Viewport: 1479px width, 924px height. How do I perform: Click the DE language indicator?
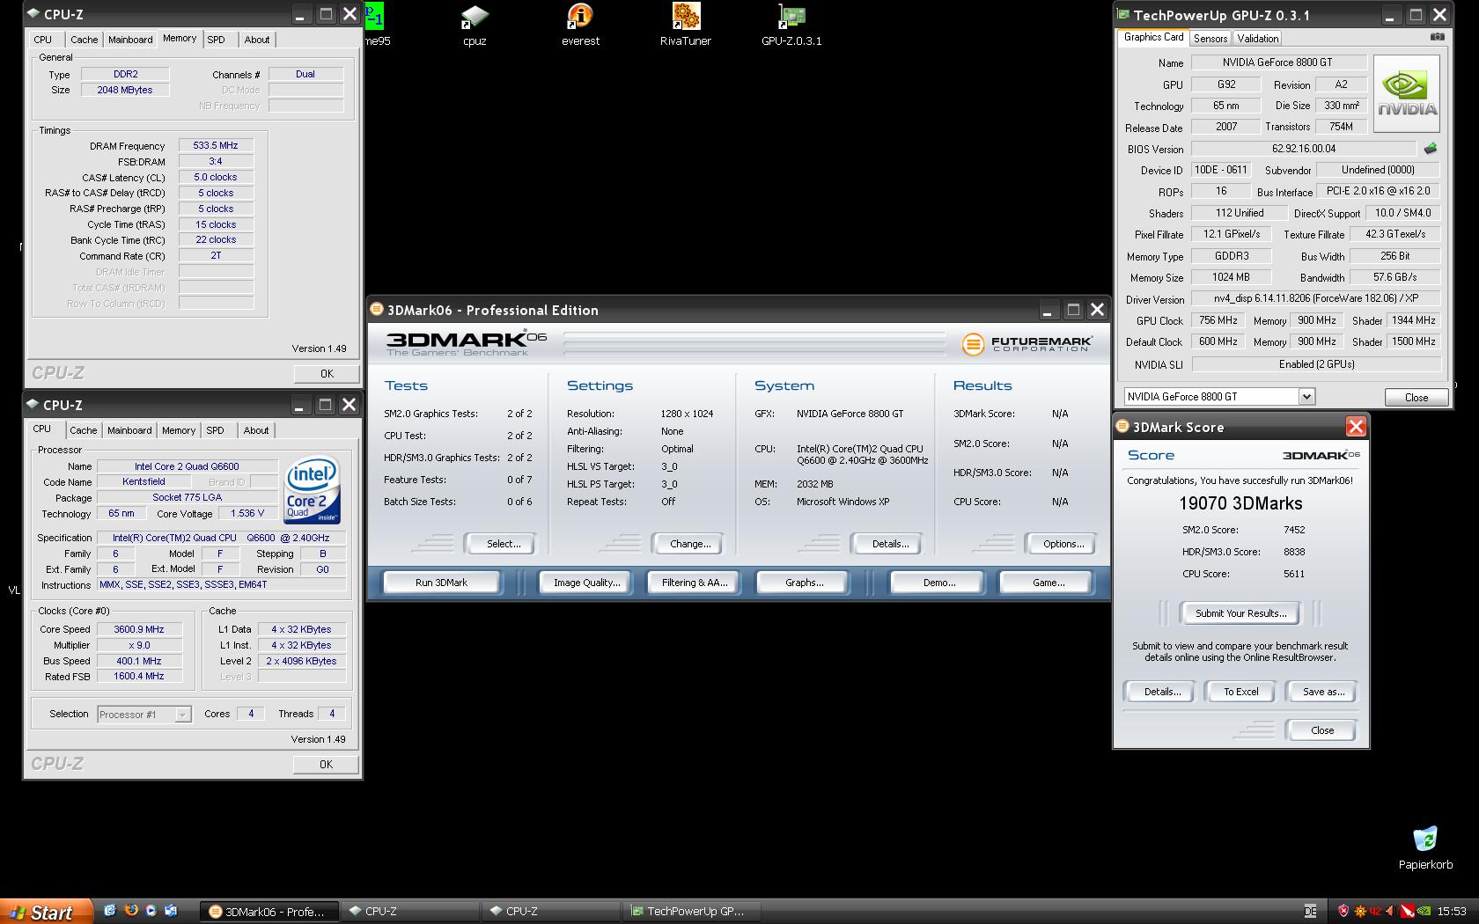(1310, 911)
